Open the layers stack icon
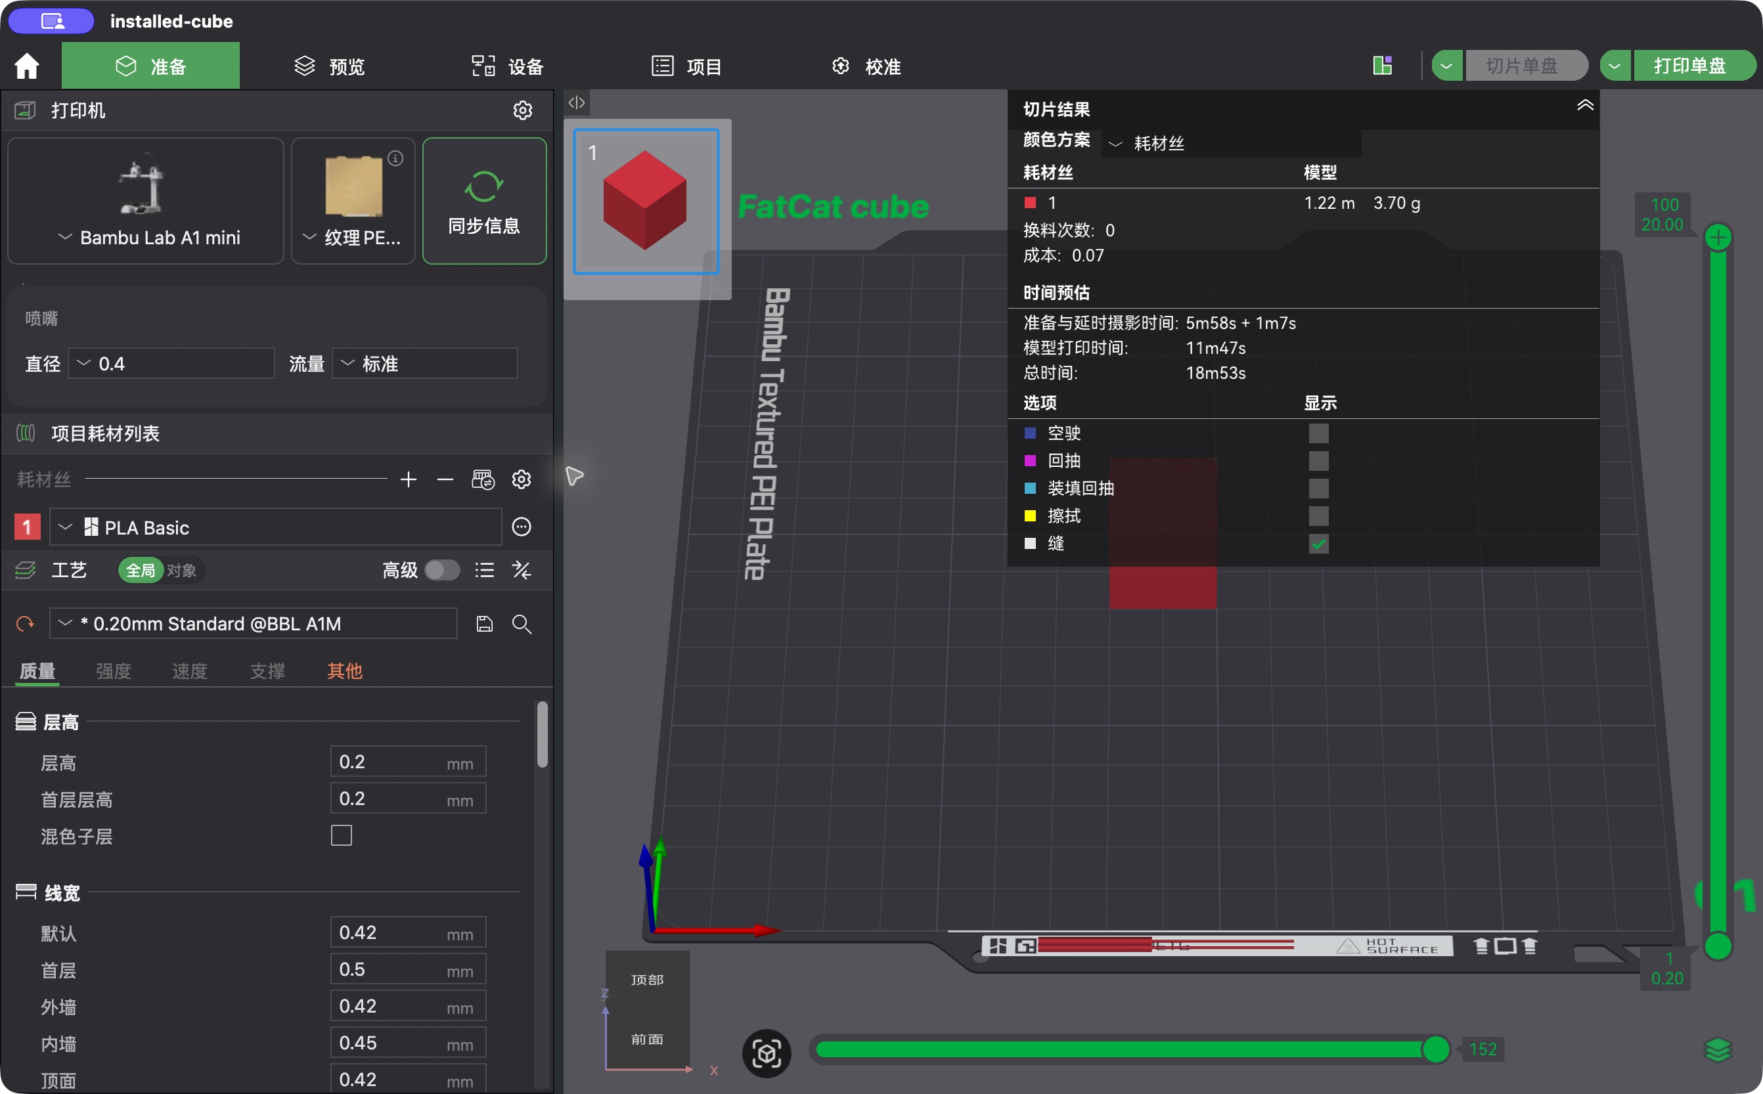This screenshot has width=1763, height=1094. [x=1718, y=1049]
